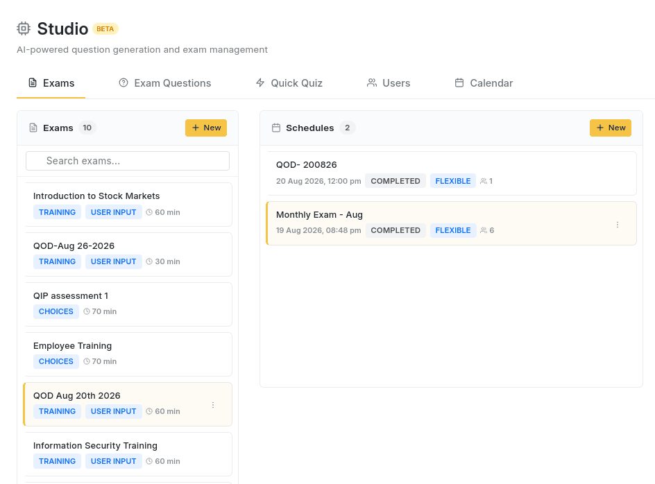655x484 pixels.
Task: Create a new exam with New button
Action: pyautogui.click(x=206, y=128)
